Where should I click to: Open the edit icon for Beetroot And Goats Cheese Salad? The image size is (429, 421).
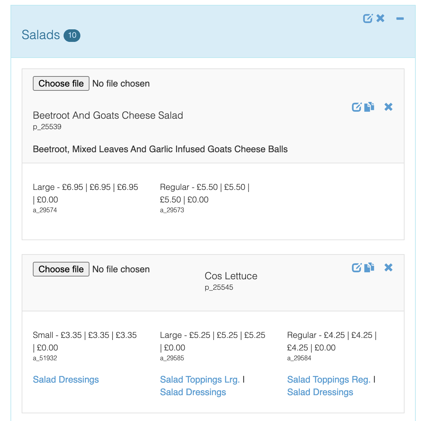356,107
